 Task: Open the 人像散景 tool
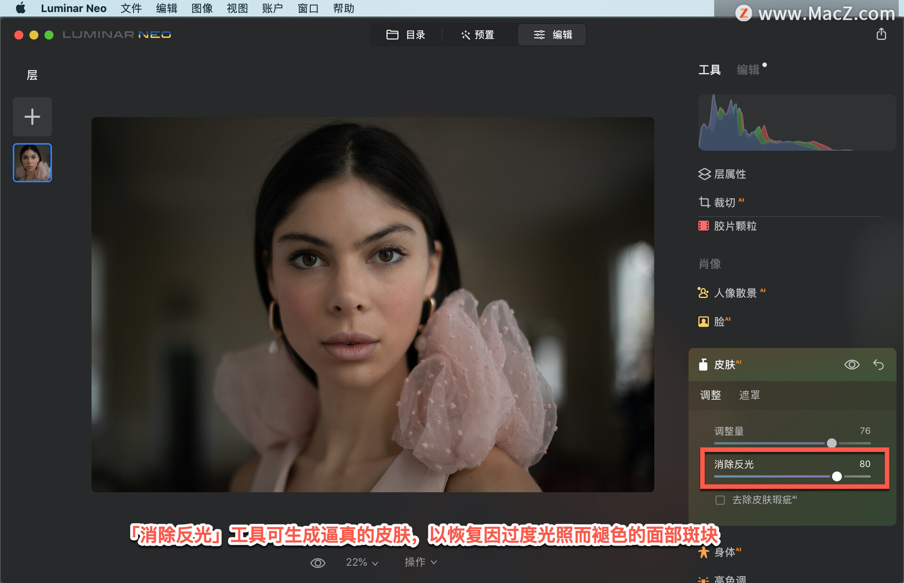pos(735,293)
